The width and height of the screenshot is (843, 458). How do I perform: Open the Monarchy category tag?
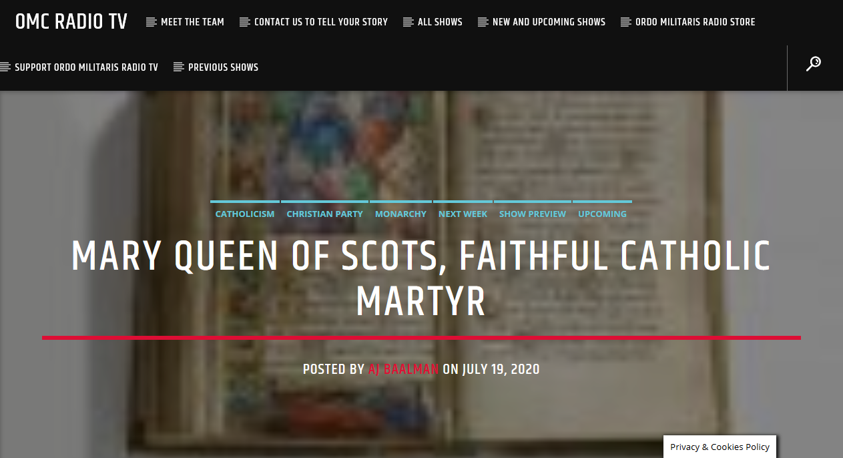point(400,214)
